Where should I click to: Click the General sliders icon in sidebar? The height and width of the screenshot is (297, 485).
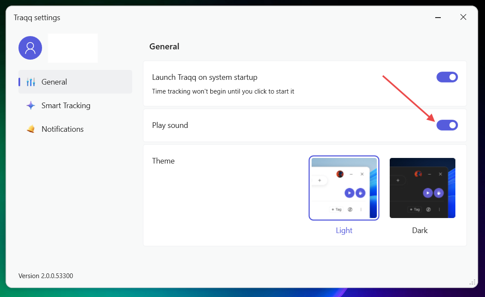tap(30, 82)
